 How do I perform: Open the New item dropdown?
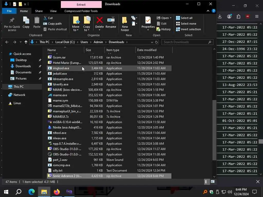click(x=134, y=18)
